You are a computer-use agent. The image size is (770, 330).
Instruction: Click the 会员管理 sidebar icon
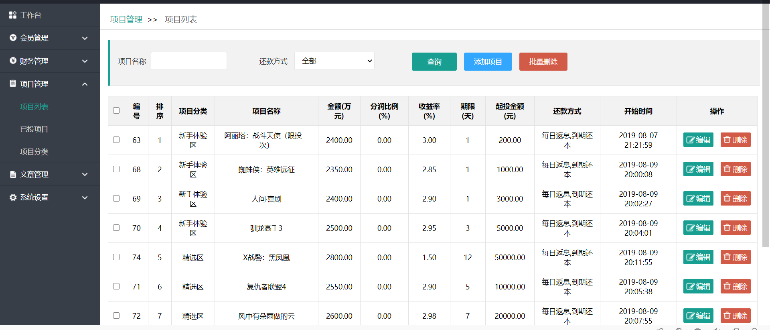pyautogui.click(x=13, y=38)
